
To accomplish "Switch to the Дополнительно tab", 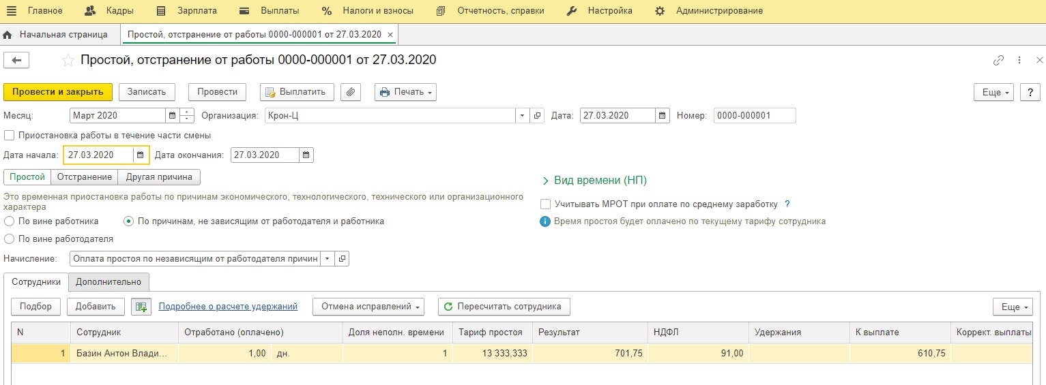I will [x=108, y=282].
